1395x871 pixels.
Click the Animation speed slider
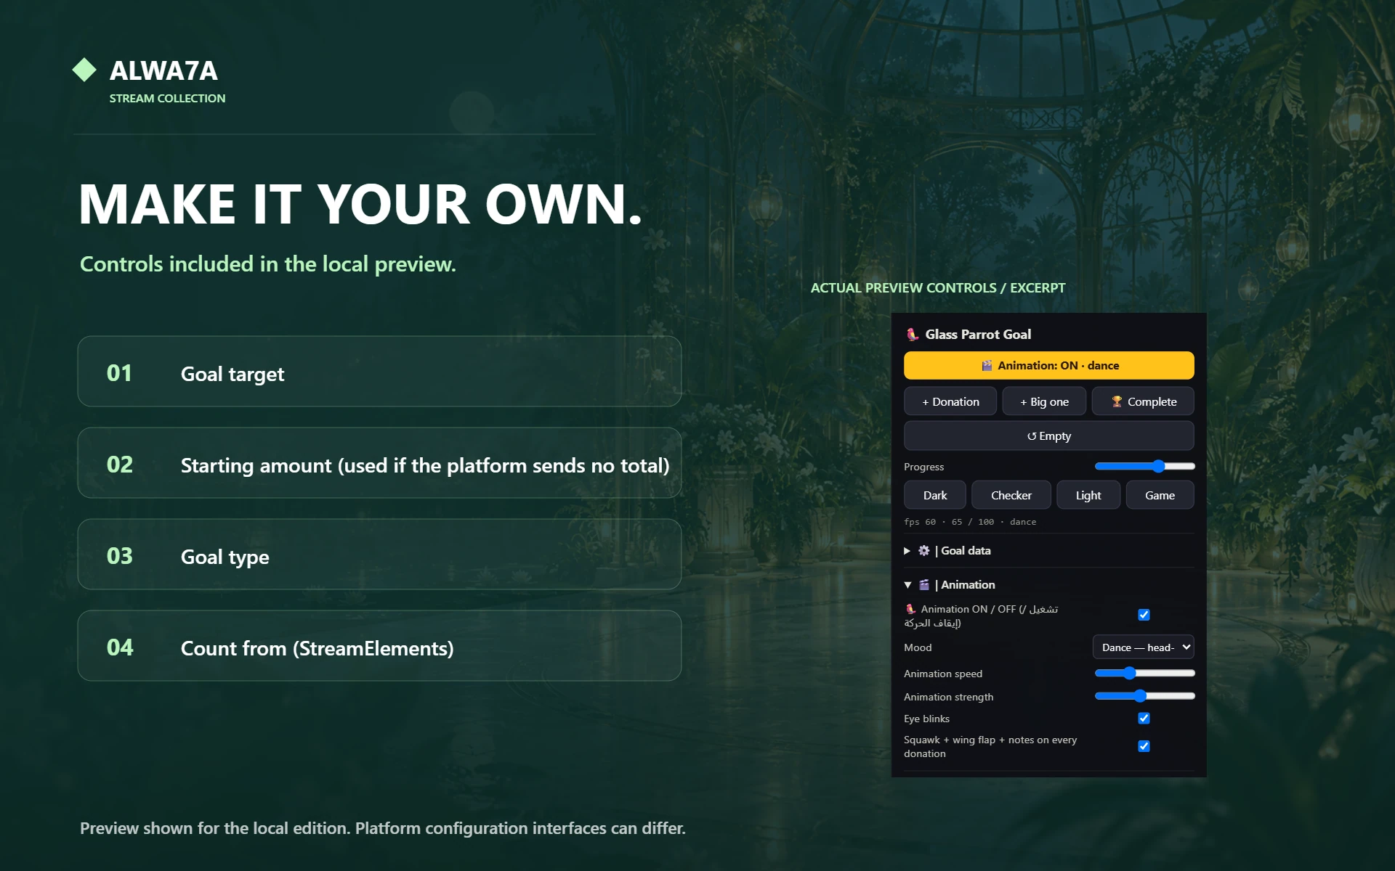click(1144, 674)
